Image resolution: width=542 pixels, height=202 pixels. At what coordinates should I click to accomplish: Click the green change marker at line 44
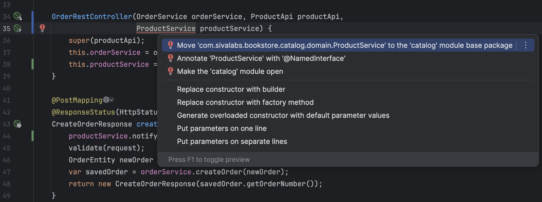point(32,136)
